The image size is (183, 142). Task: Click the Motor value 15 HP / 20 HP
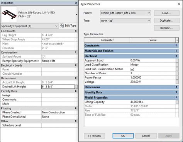(153, 106)
